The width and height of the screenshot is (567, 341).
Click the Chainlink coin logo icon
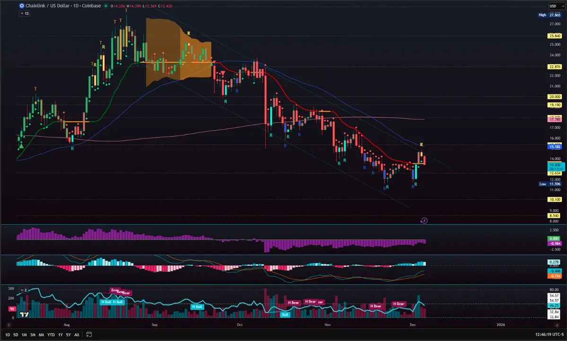pyautogui.click(x=22, y=6)
